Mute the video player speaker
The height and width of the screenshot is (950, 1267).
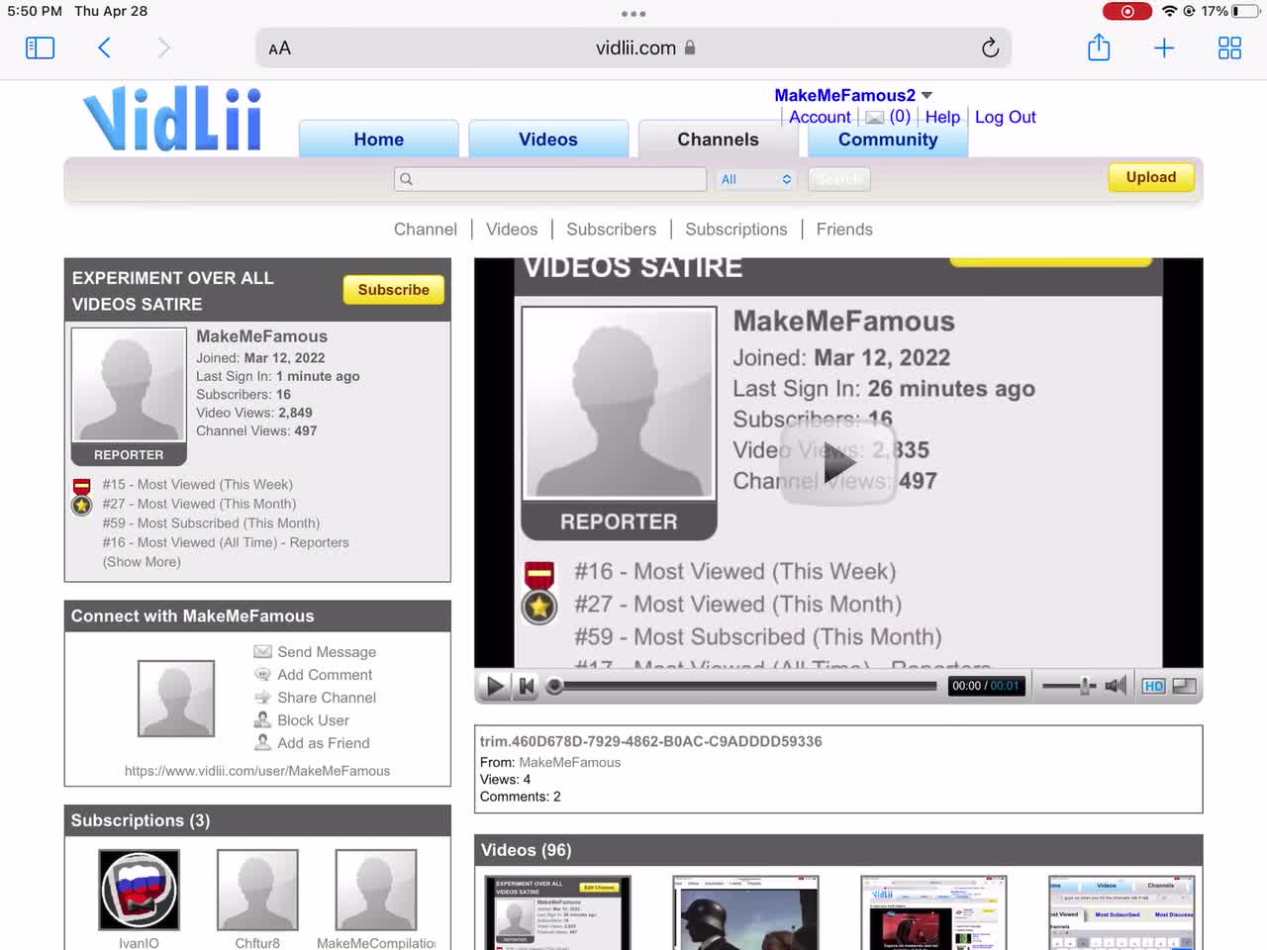[1116, 685]
